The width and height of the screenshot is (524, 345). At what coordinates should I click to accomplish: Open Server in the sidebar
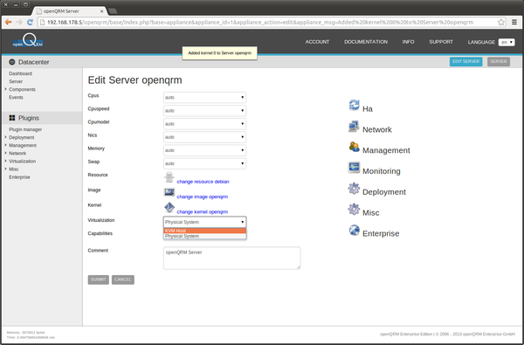[16, 81]
